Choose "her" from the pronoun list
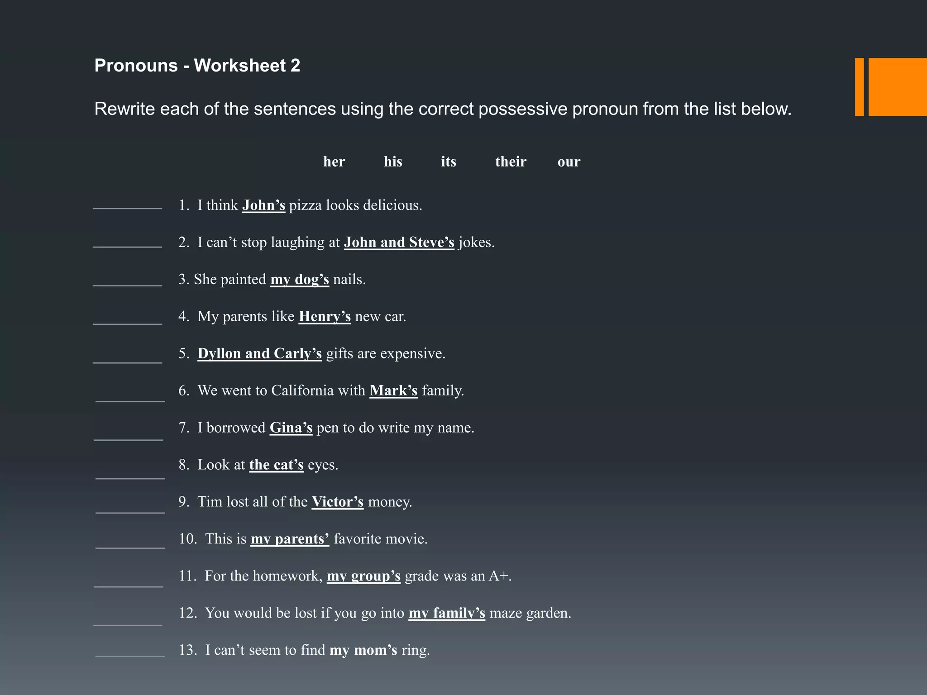 pos(334,162)
